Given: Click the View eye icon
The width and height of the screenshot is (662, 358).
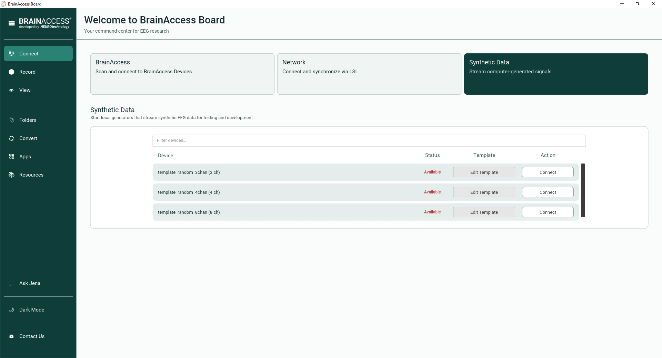Looking at the screenshot, I should (12, 90).
